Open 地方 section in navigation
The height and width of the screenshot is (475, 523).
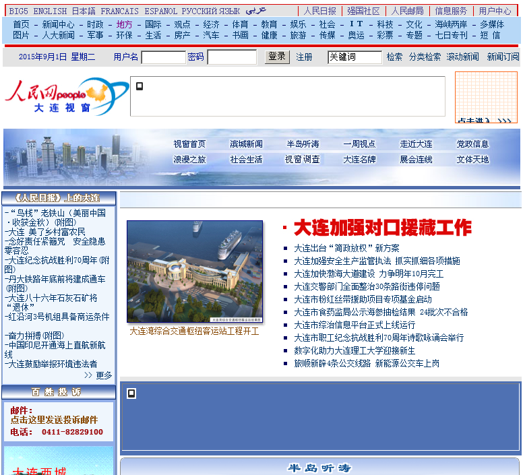point(124,24)
